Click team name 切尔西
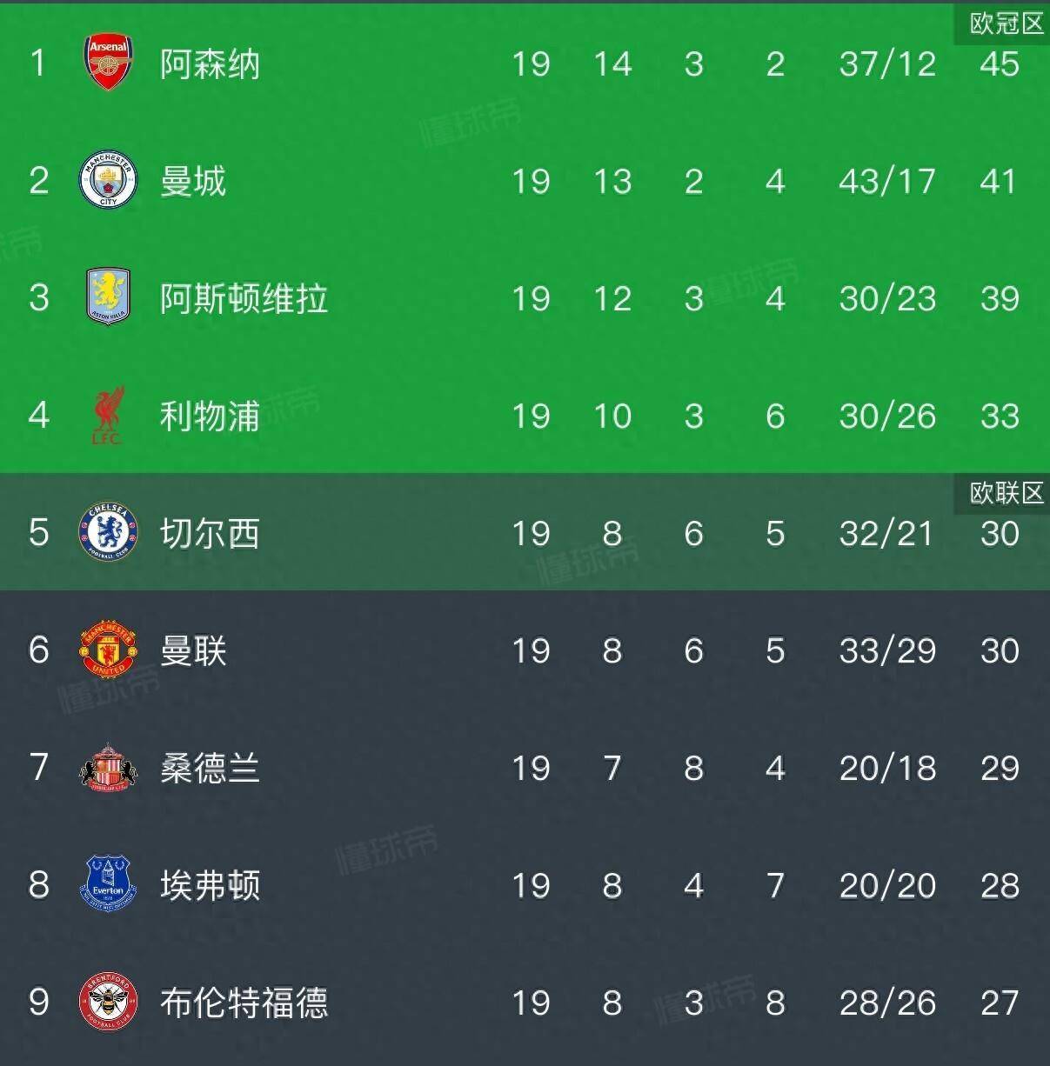This screenshot has height=1066, width=1050. tap(210, 533)
